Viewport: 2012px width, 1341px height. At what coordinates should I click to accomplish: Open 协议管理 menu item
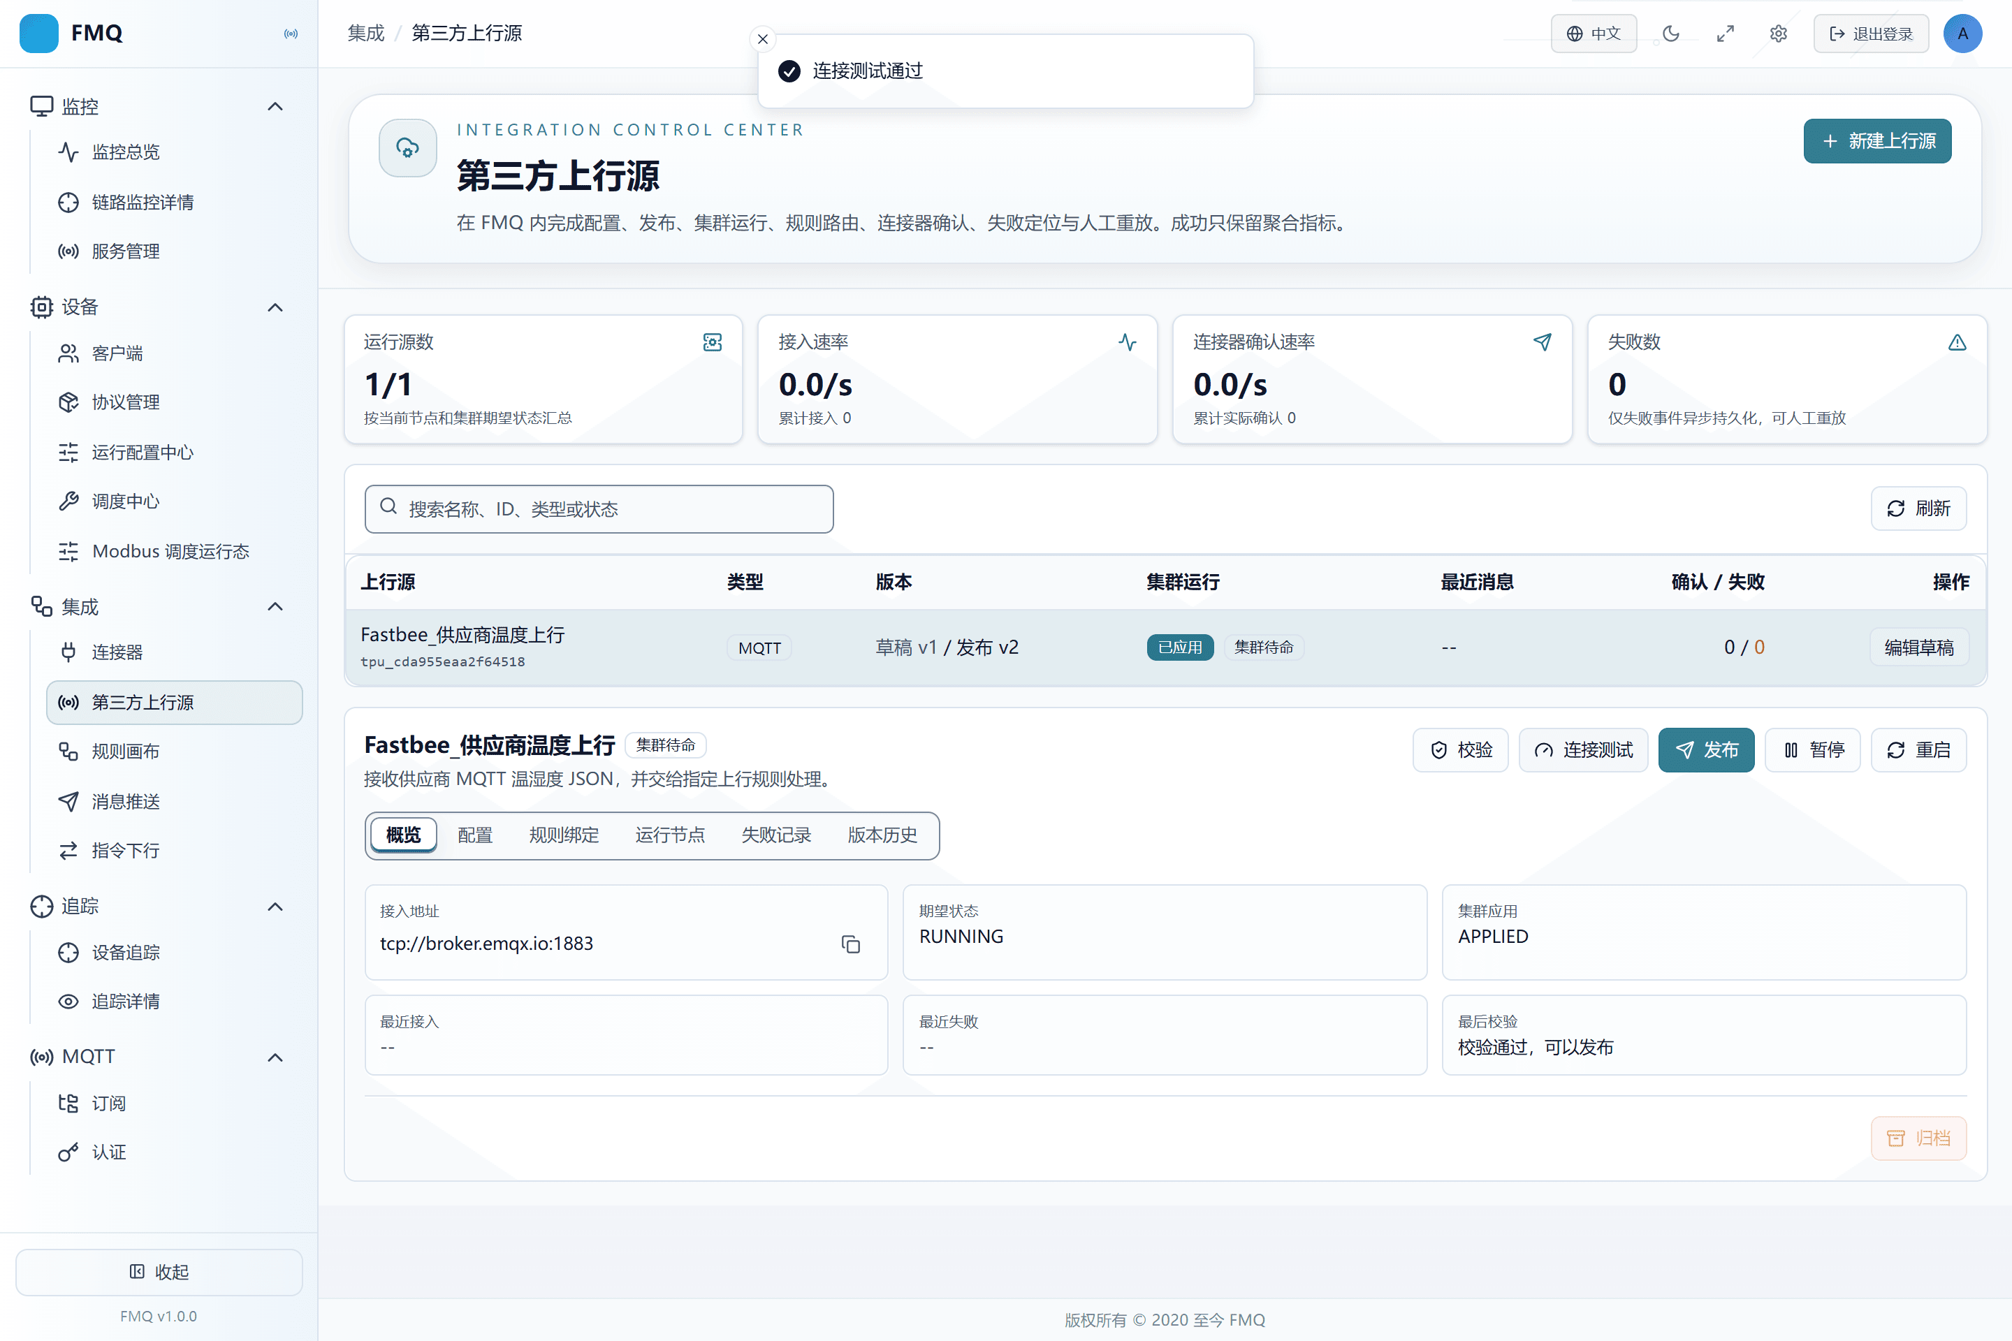coord(175,402)
